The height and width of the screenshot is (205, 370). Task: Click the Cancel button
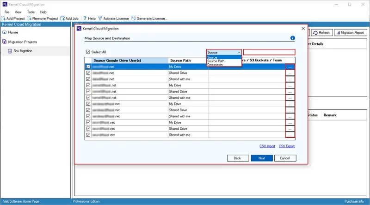(x=285, y=158)
